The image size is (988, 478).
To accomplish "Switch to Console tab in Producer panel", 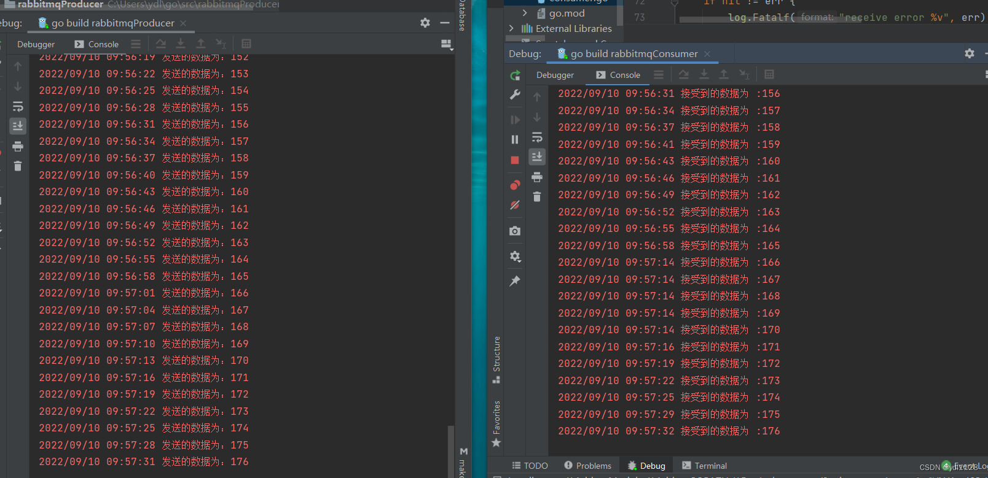I will click(96, 44).
